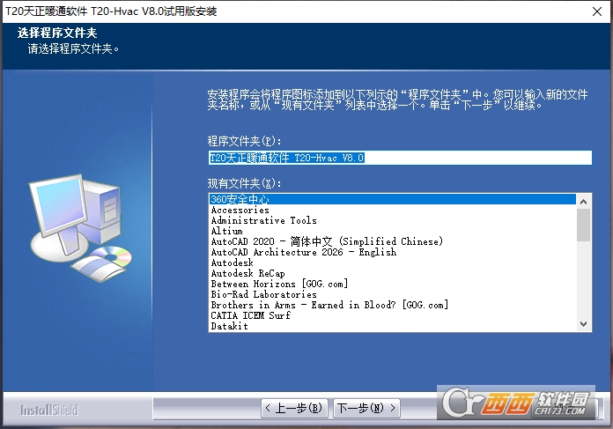Go back with 上一步(B) button
Image resolution: width=613 pixels, height=429 pixels.
coord(294,408)
